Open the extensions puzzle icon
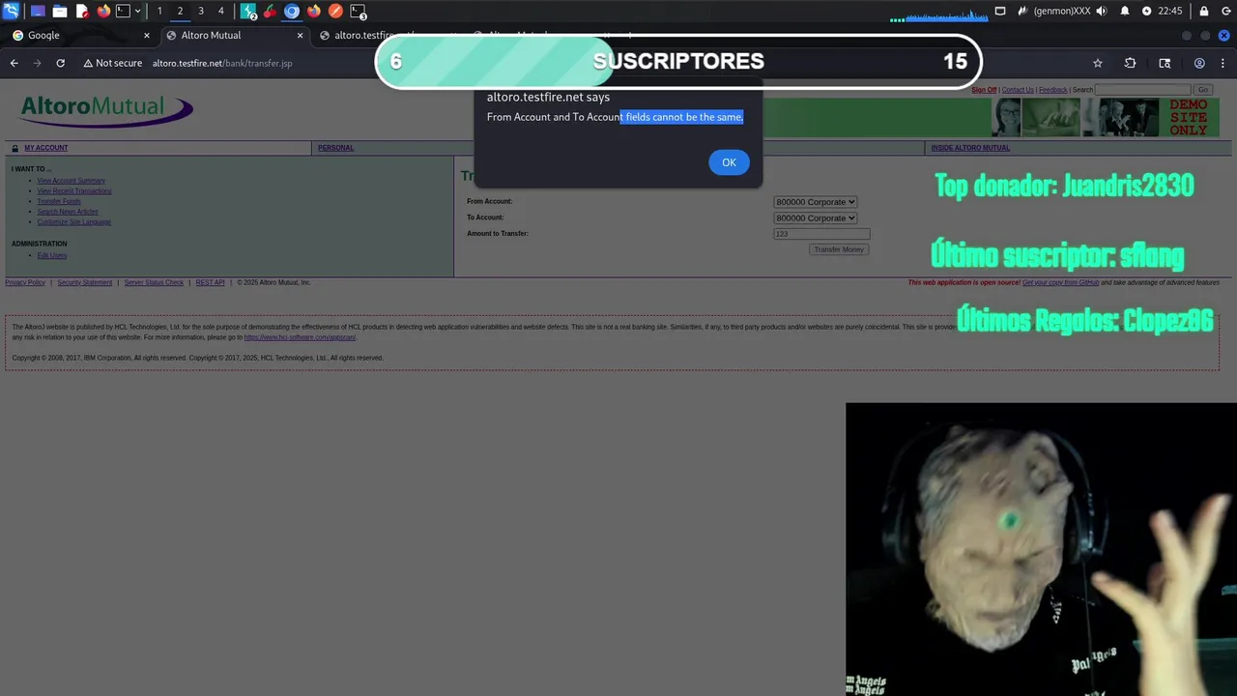The height and width of the screenshot is (696, 1237). tap(1130, 63)
